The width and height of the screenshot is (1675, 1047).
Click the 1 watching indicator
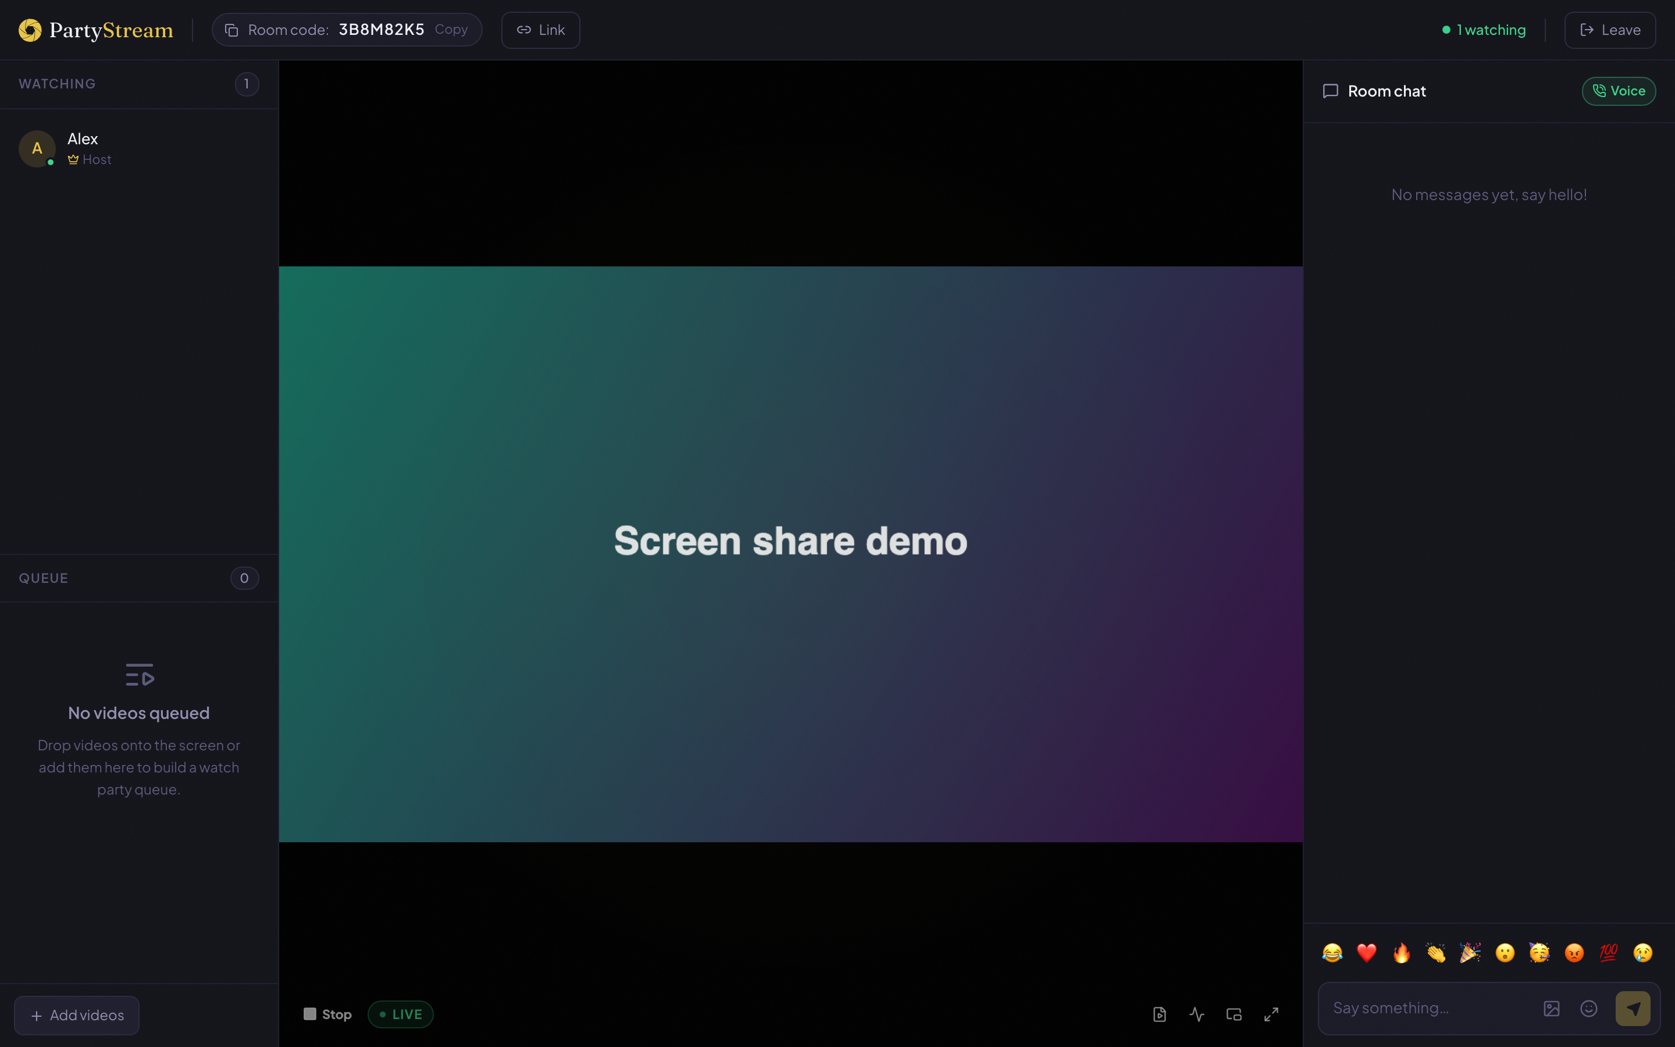click(1484, 30)
